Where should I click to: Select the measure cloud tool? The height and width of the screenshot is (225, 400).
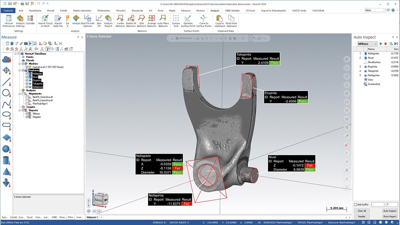(6, 59)
